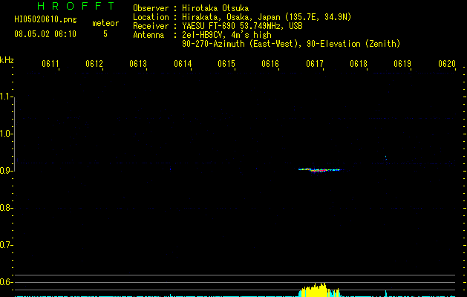The width and height of the screenshot is (467, 297).
Task: Click the 0611 time axis marker
Action: tap(50, 64)
